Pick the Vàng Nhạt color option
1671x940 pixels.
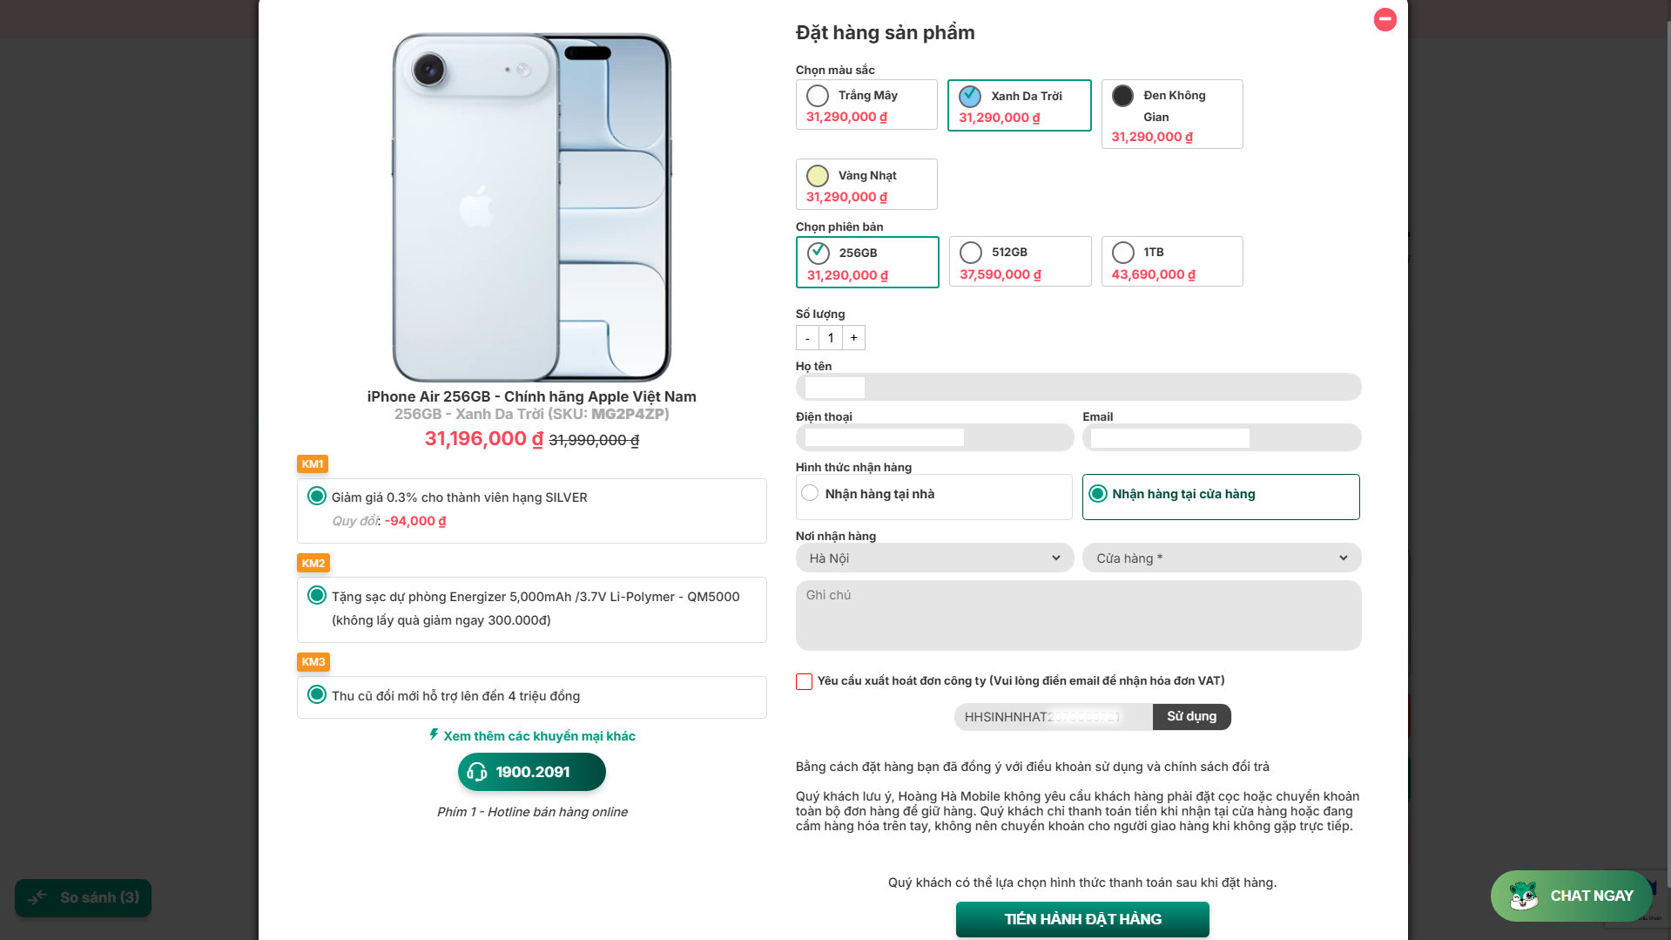tap(818, 176)
